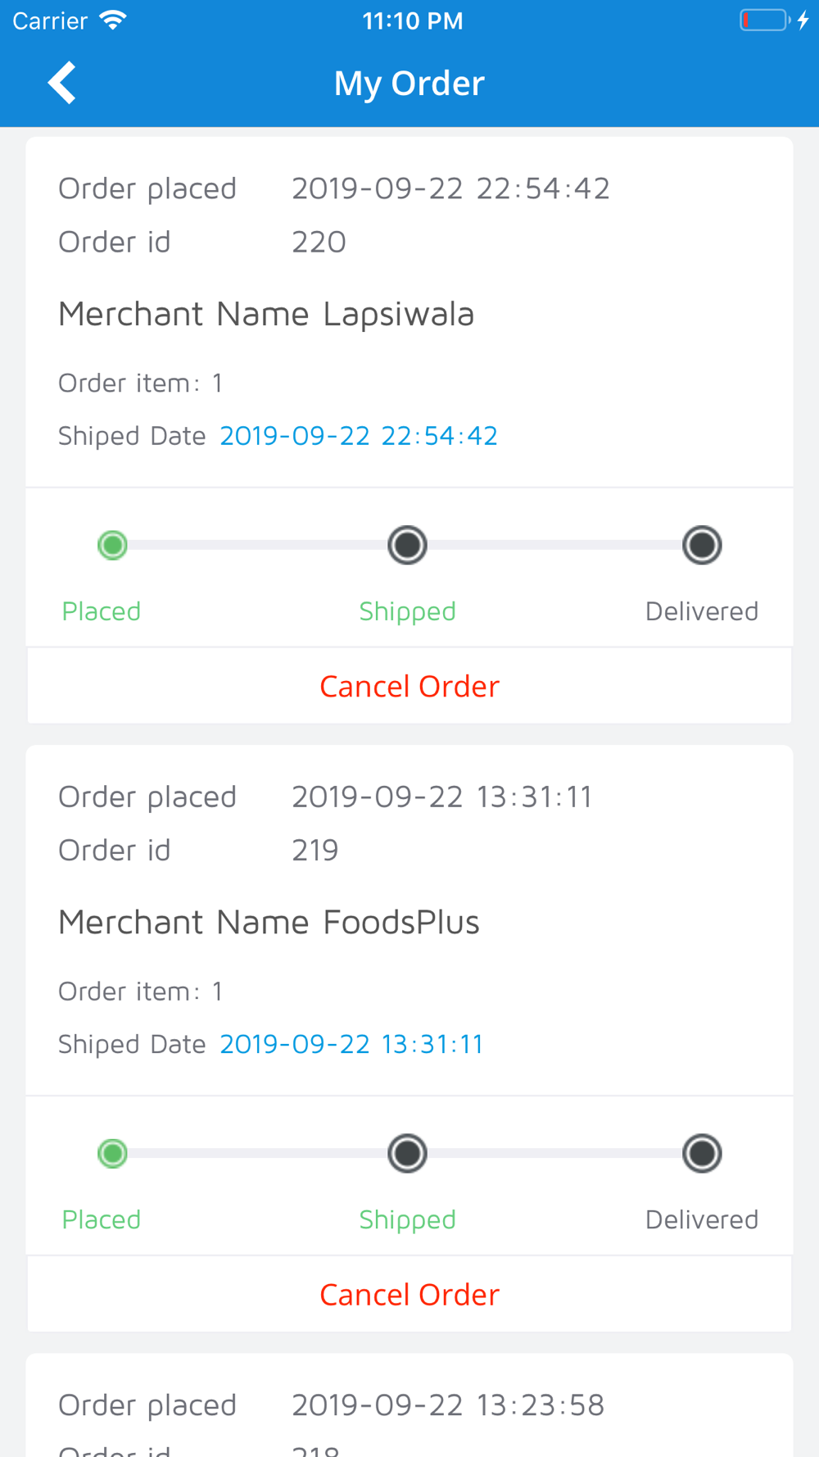819x1457 pixels.
Task: Tap the Shipped label under order 220
Action: coord(407,611)
